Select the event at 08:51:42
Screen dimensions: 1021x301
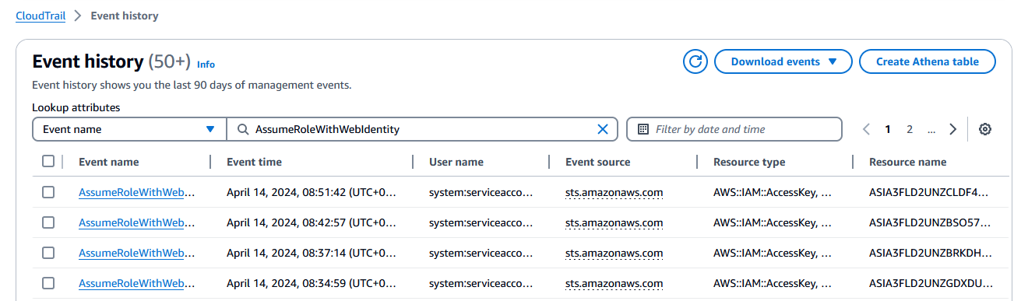pos(48,192)
